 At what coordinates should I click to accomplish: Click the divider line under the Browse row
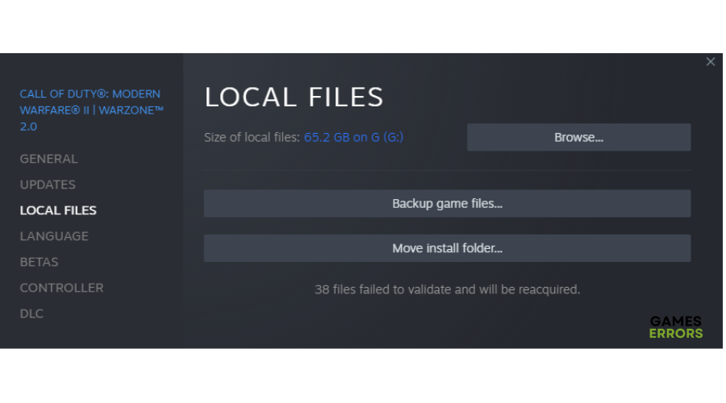click(x=447, y=170)
